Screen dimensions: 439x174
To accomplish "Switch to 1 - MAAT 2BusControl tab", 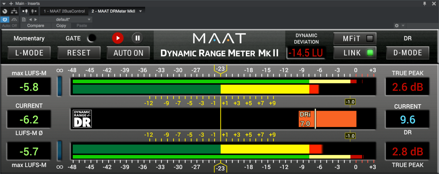I will [x=64, y=11].
